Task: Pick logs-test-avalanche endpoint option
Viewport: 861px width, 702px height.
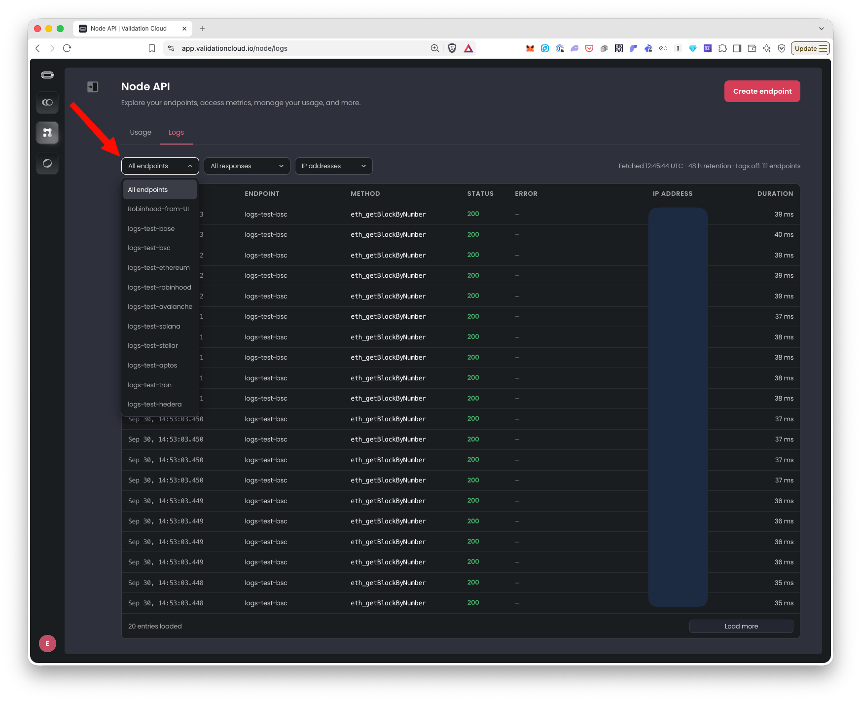Action: pyautogui.click(x=160, y=307)
